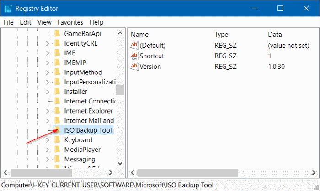This screenshot has width=320, height=191.
Task: Click the MediaPlayer folder icon
Action: click(57, 150)
